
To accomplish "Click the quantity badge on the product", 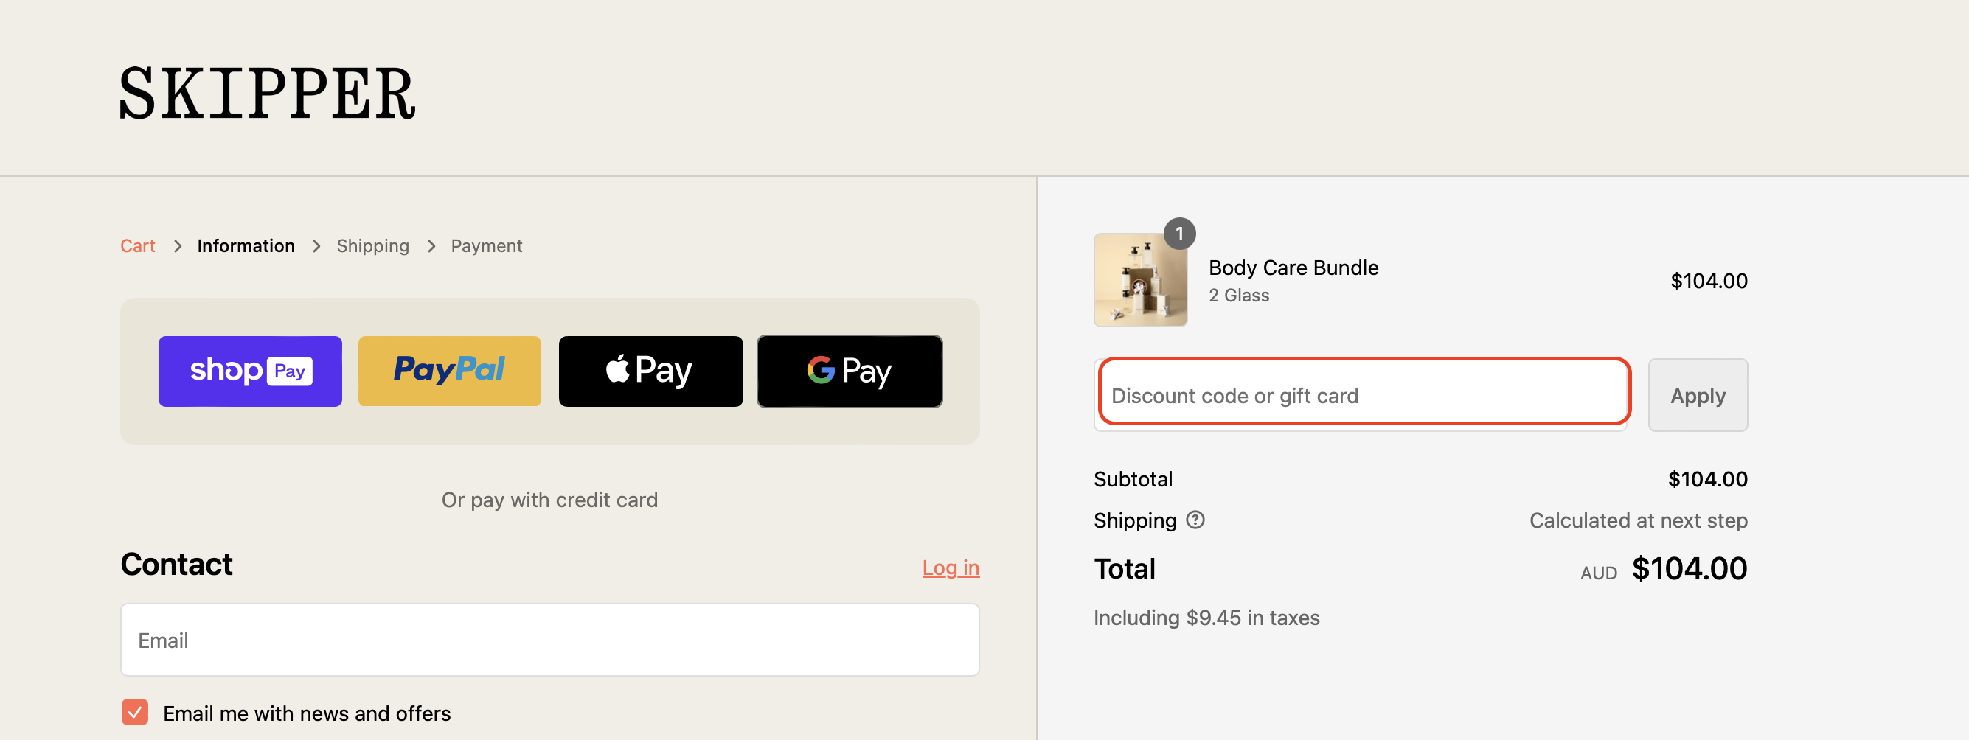I will point(1180,234).
